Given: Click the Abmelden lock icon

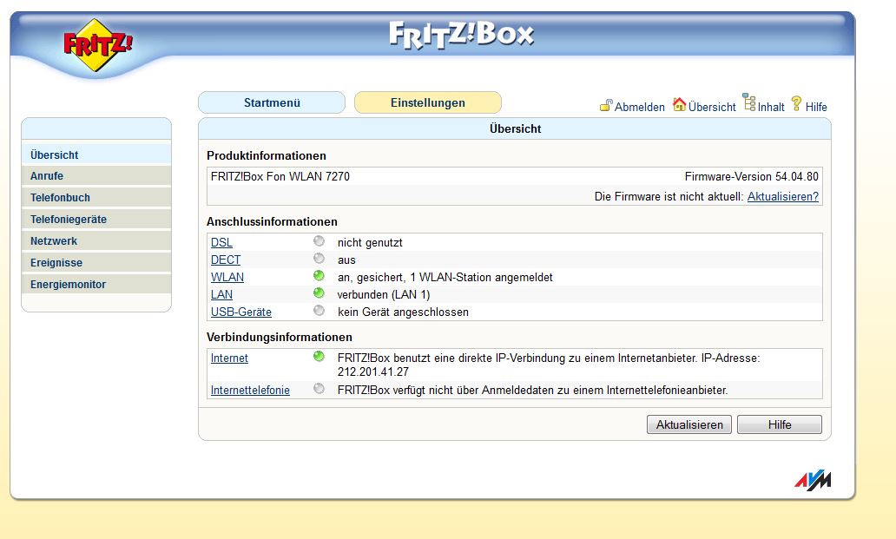Looking at the screenshot, I should click(x=606, y=105).
